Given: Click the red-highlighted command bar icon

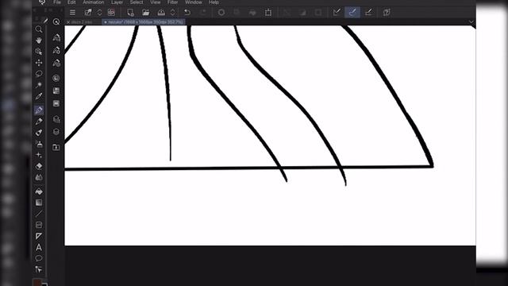Looking at the screenshot, I should pyautogui.click(x=111, y=13).
